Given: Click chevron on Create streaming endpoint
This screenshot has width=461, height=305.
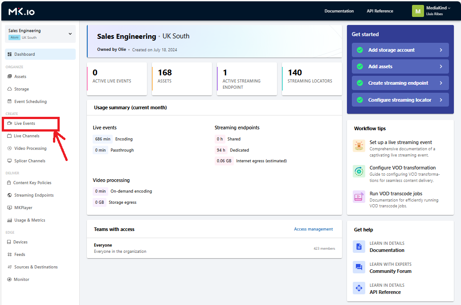Looking at the screenshot, I should 441,83.
